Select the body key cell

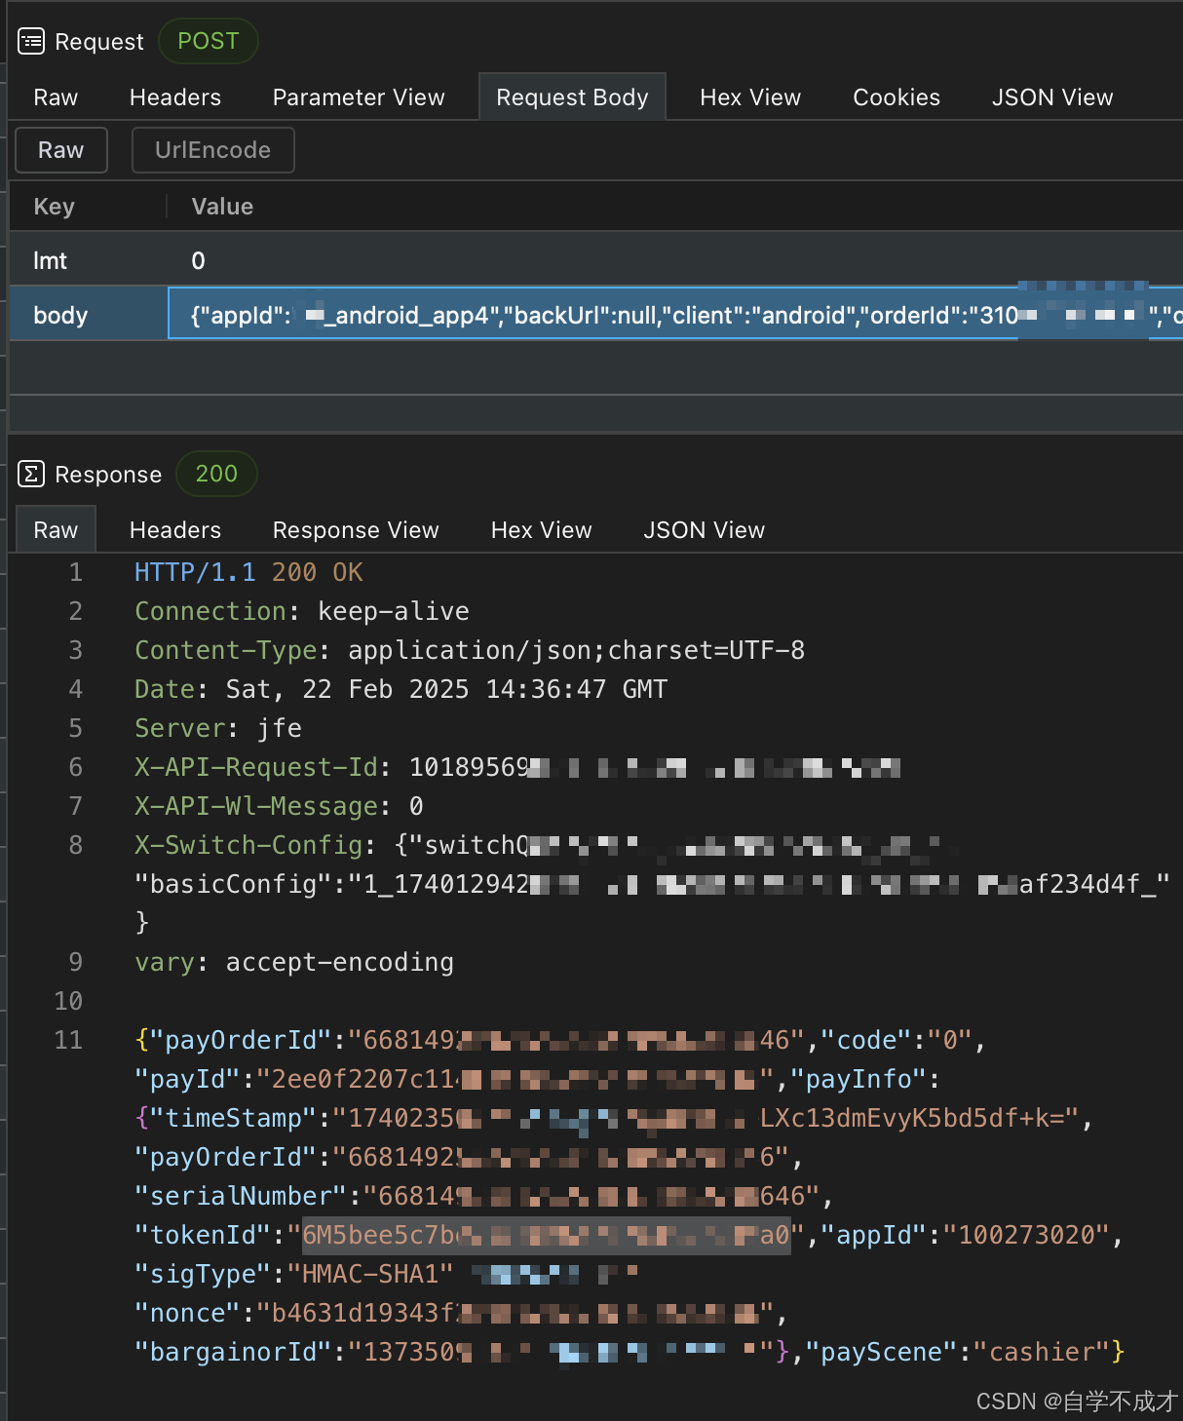pos(89,315)
